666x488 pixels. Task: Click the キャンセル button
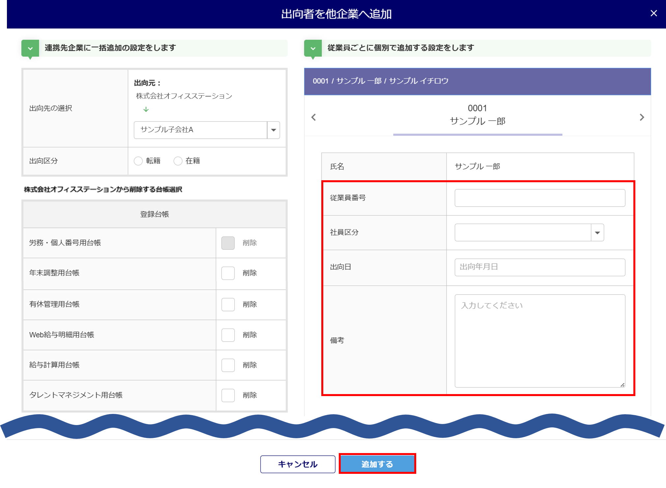(298, 464)
